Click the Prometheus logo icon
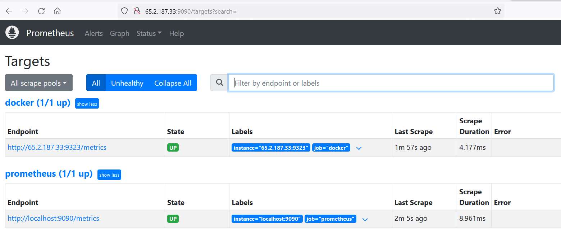 [x=12, y=32]
